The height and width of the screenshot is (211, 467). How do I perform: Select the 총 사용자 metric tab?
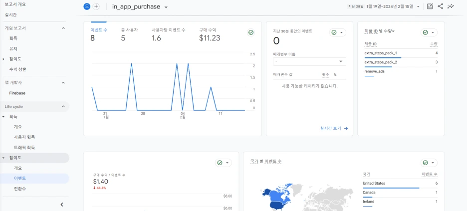pyautogui.click(x=129, y=34)
